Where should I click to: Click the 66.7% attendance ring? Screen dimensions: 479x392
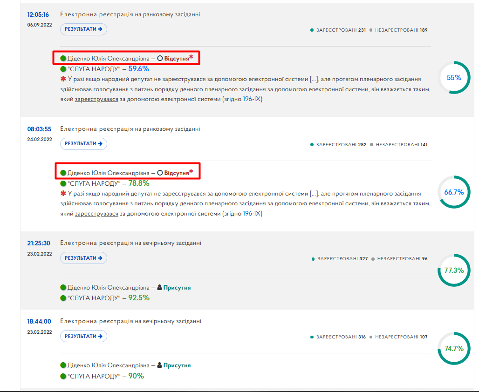point(454,192)
